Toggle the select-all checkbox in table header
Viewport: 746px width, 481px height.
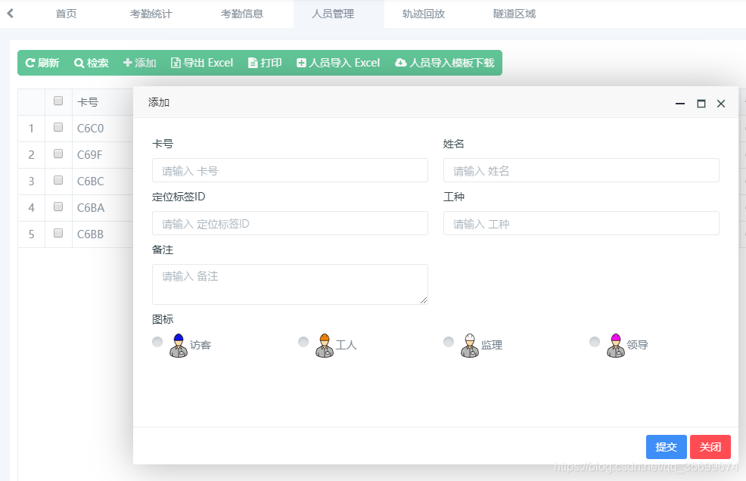pos(58,101)
